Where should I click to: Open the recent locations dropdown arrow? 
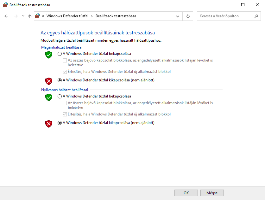(x=23, y=16)
